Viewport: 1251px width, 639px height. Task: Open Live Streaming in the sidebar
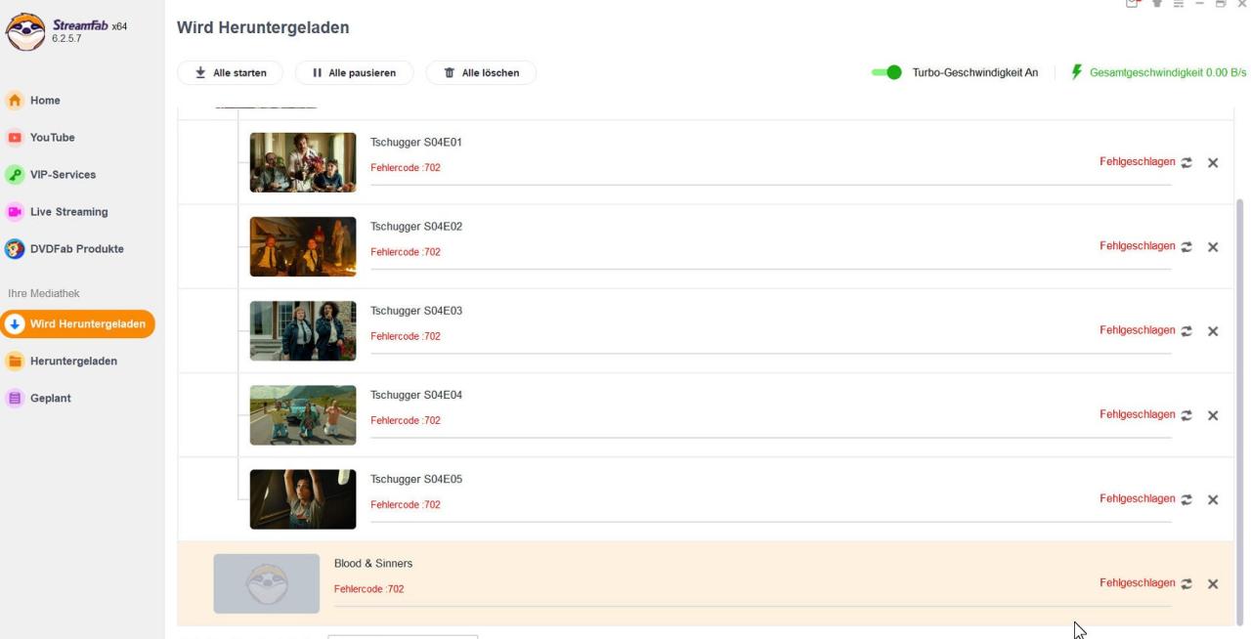pyautogui.click(x=68, y=212)
